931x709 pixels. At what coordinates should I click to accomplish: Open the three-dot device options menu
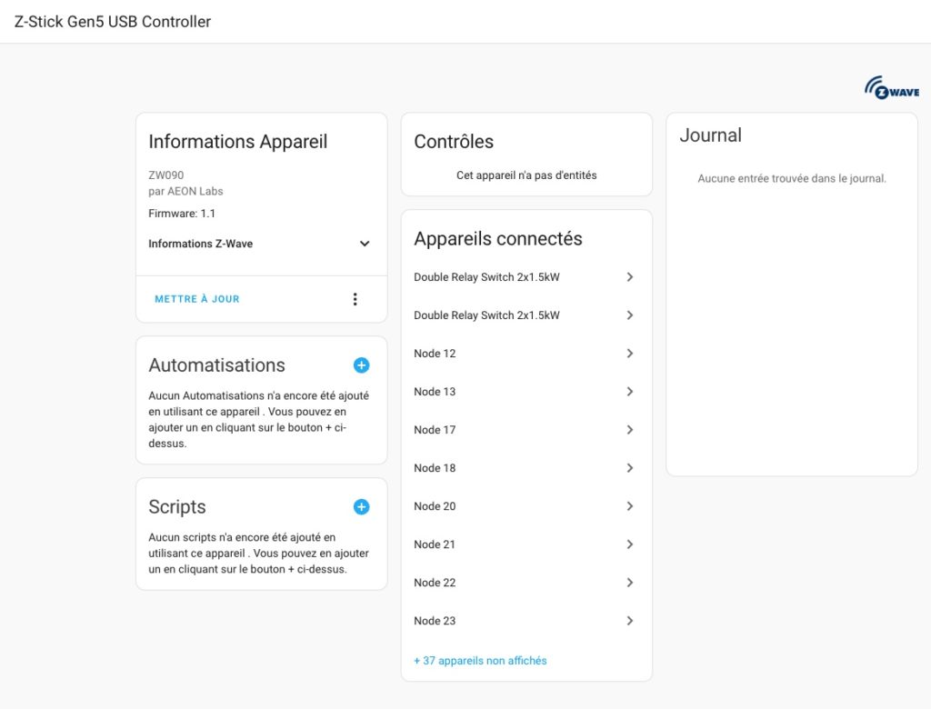click(355, 299)
